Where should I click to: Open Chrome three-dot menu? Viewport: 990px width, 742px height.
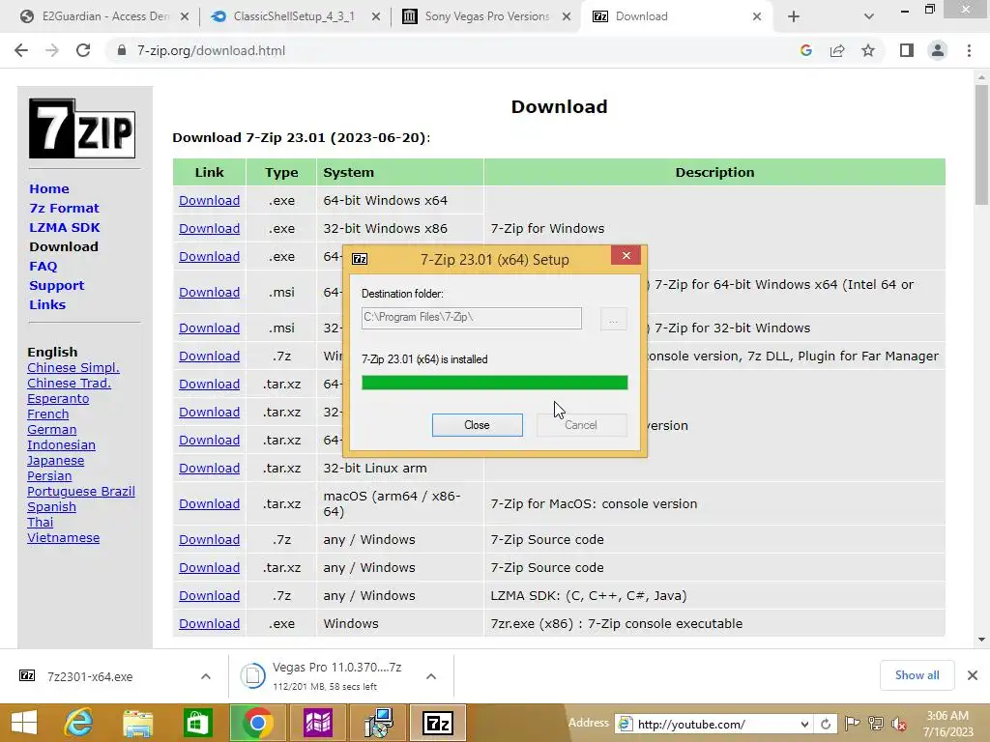tap(969, 50)
